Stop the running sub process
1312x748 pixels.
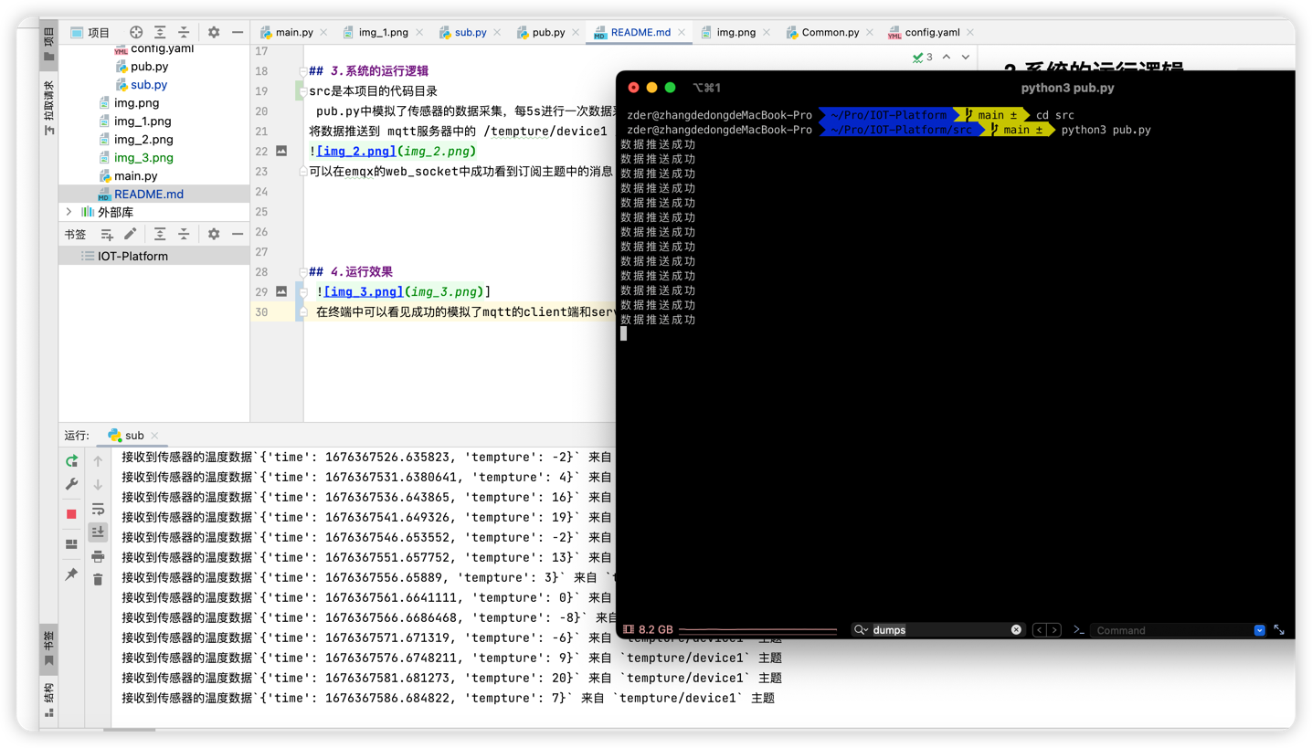click(x=71, y=514)
